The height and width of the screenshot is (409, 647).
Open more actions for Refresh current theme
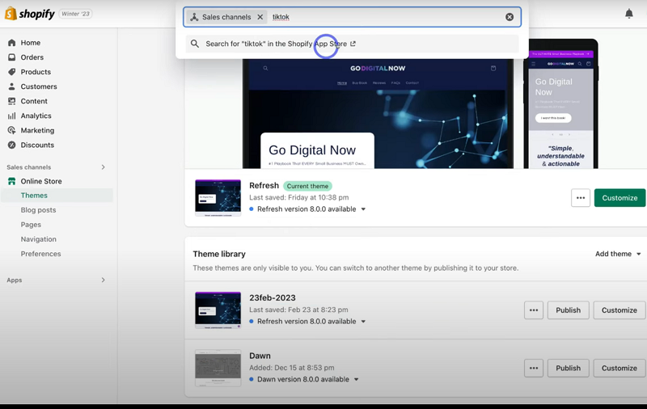pos(581,198)
